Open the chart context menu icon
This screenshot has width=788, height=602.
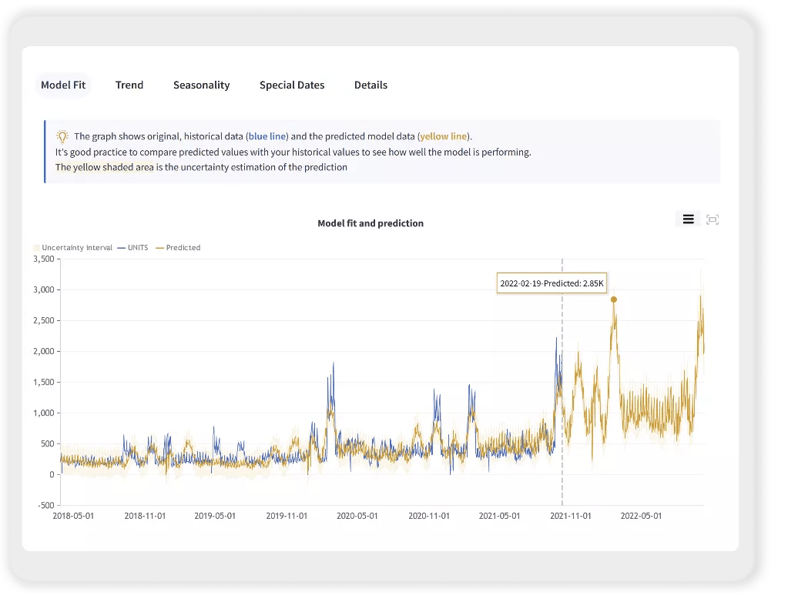pyautogui.click(x=688, y=219)
